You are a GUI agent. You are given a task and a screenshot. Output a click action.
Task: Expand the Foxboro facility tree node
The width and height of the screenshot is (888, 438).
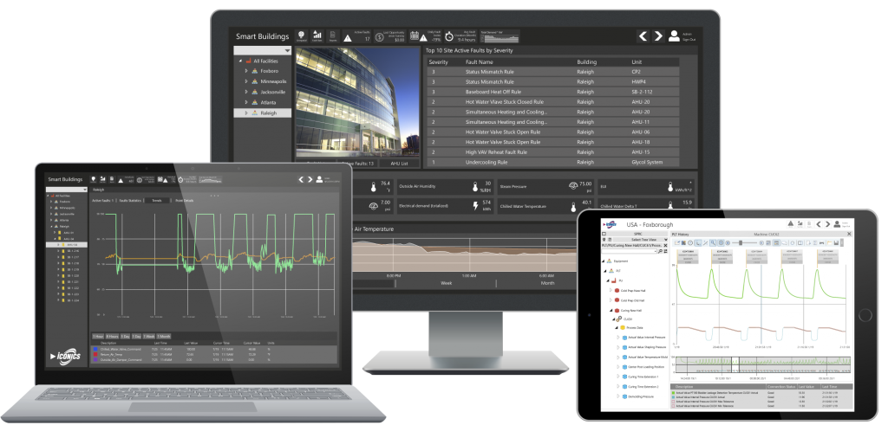[x=247, y=71]
